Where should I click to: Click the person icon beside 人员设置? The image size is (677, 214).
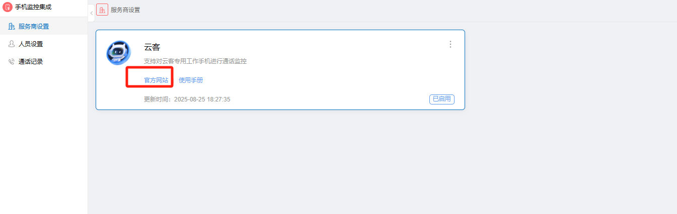[x=12, y=44]
